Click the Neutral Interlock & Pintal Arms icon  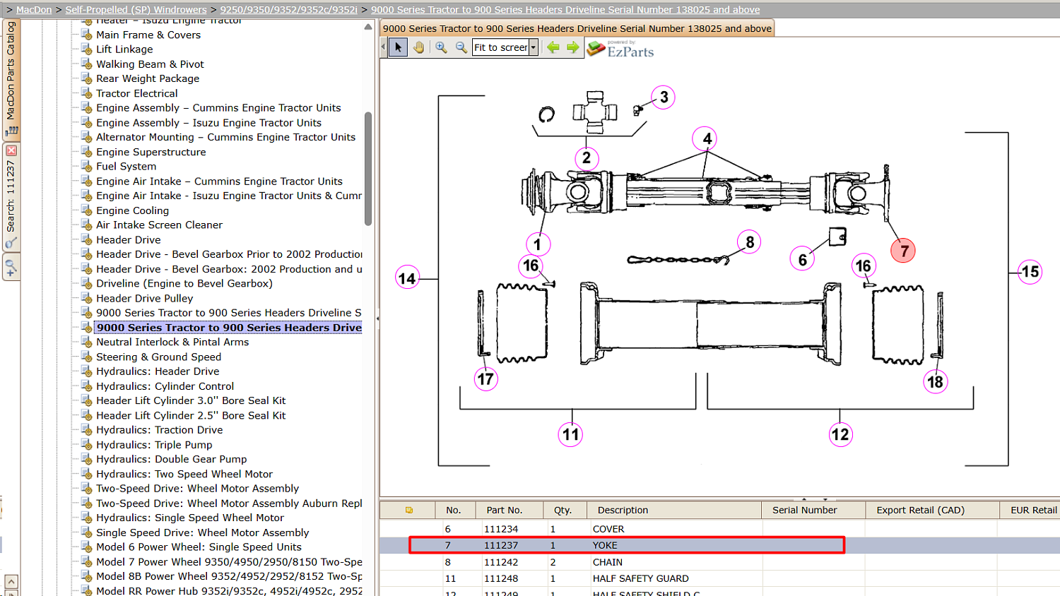[x=87, y=342]
